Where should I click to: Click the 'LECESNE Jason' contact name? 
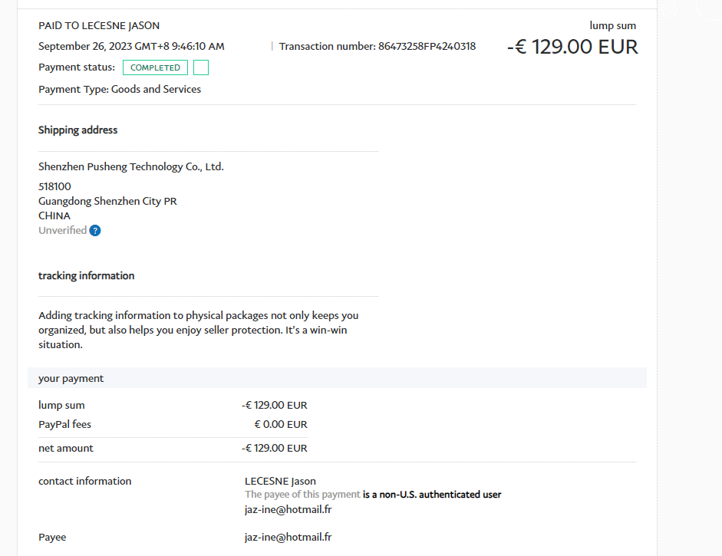280,482
